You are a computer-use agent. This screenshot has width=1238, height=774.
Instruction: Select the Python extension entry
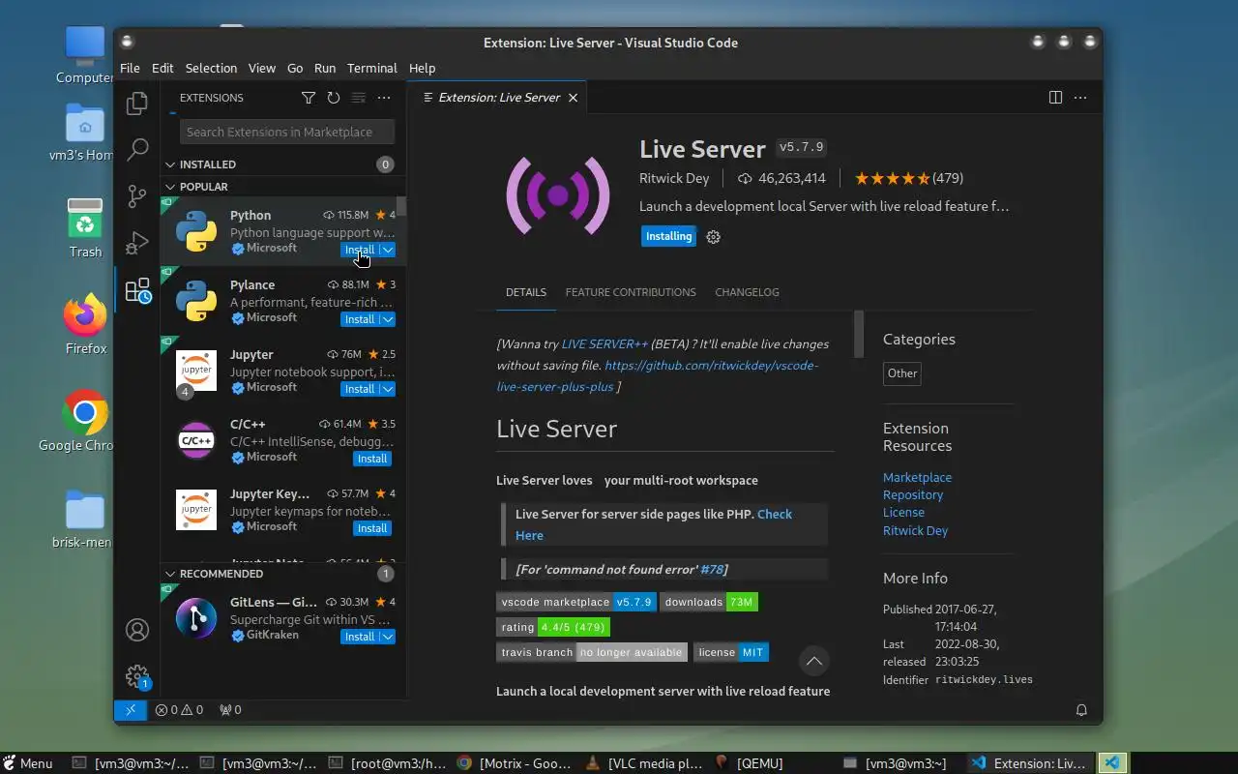[x=283, y=232]
